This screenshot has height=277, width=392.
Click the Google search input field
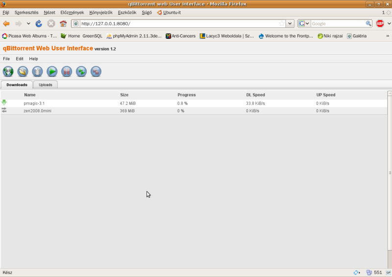[338, 24]
